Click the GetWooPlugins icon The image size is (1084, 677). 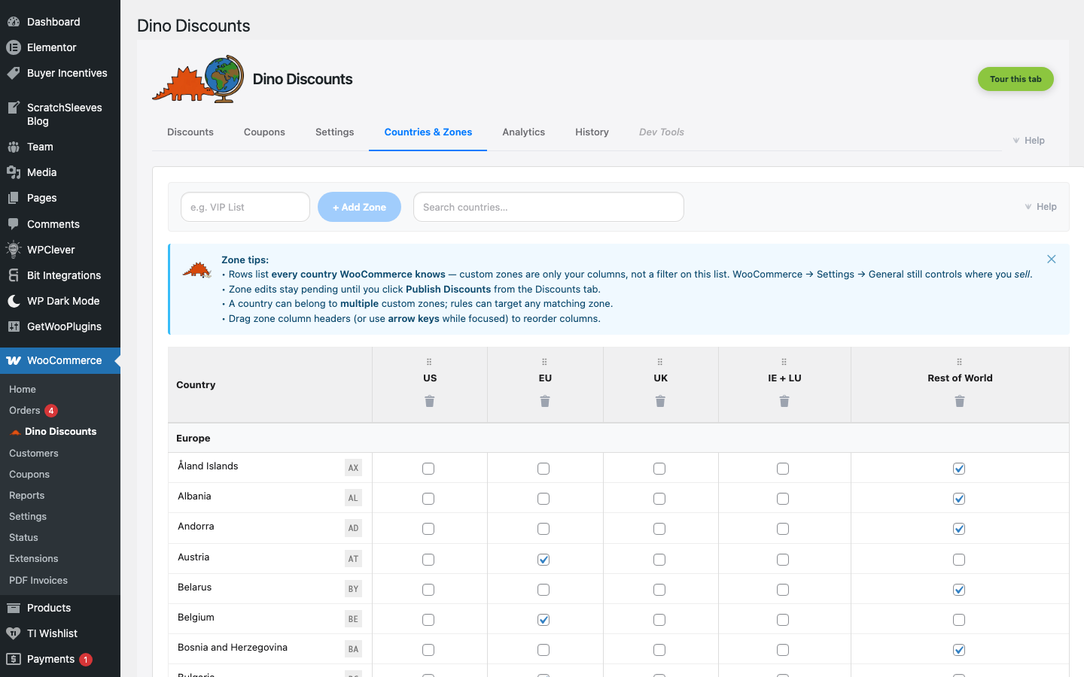tap(14, 326)
